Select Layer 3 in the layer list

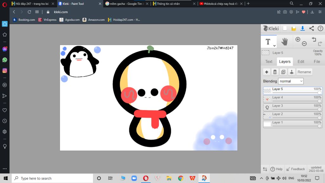pyautogui.click(x=293, y=107)
